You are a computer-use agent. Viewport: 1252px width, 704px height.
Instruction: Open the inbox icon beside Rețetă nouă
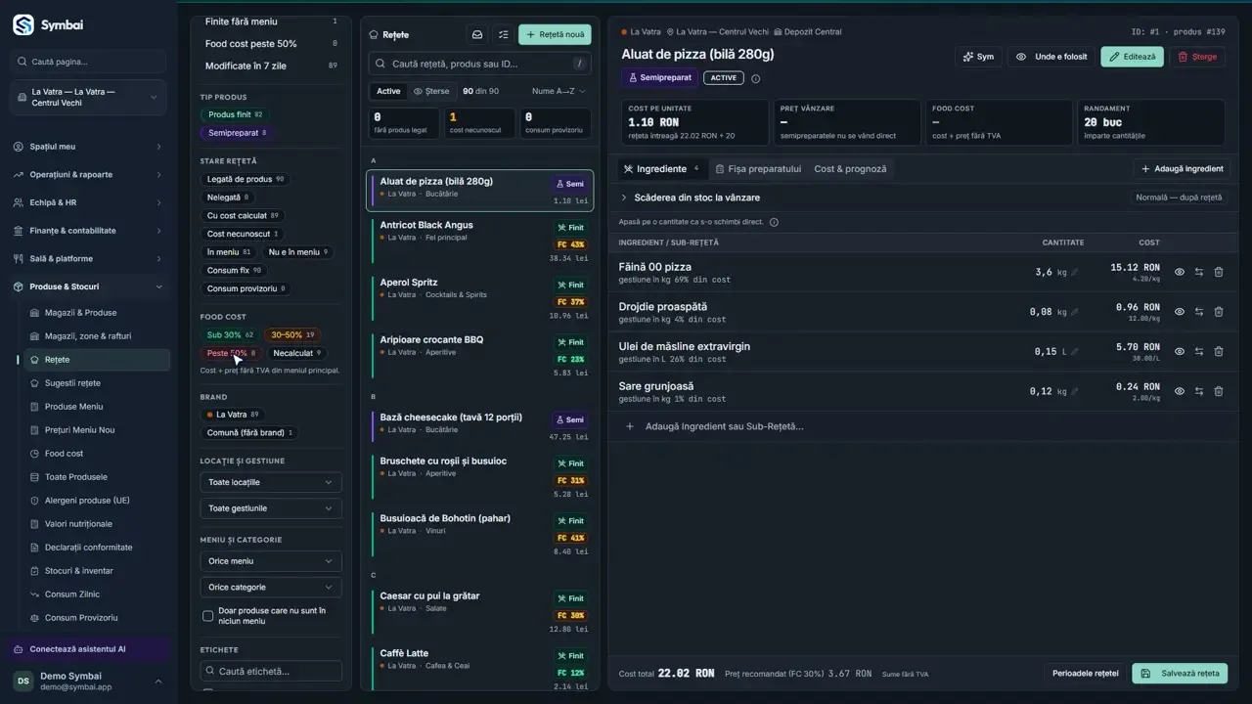point(477,34)
